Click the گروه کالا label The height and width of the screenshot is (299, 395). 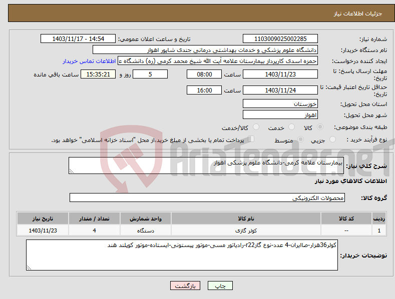pos(374,198)
